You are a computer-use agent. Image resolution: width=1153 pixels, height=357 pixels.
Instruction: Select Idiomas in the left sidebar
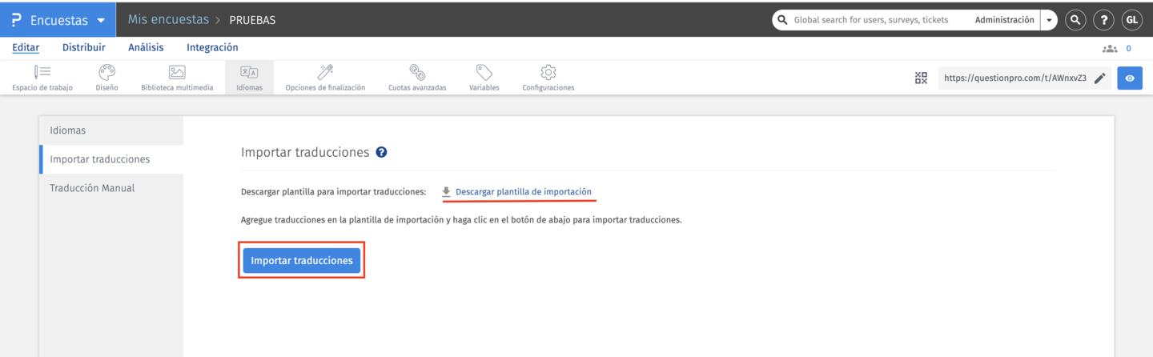[x=111, y=130]
